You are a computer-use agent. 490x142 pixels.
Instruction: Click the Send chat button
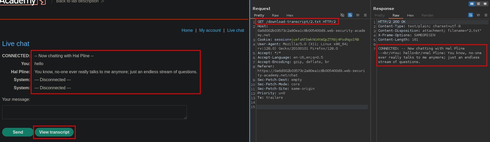point(18,132)
